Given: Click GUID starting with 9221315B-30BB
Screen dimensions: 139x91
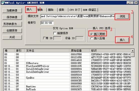Looking at the screenshot, I should click(111, 83).
